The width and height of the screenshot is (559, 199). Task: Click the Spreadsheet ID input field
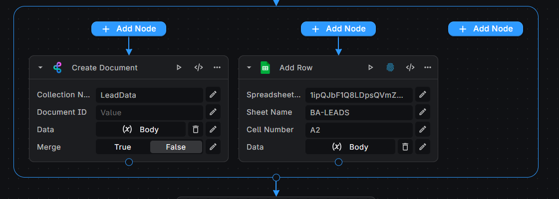point(359,95)
